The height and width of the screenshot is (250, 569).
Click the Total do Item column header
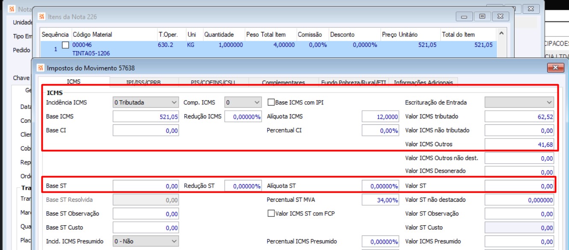[x=469, y=35]
